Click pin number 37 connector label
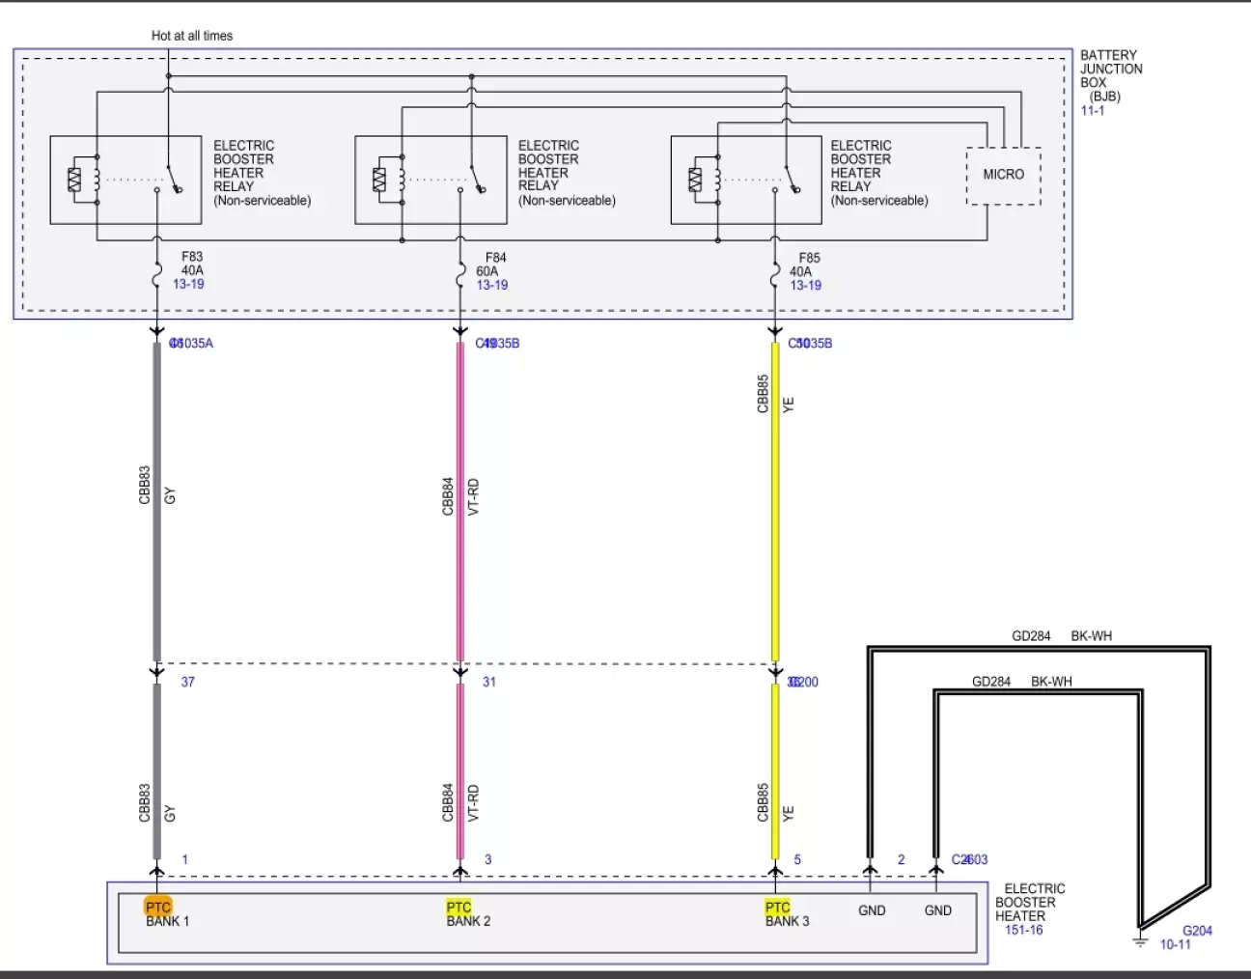Image resolution: width=1251 pixels, height=979 pixels. coord(188,682)
